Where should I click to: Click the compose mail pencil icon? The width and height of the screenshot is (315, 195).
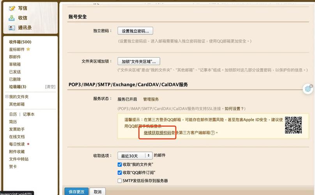tap(12, 8)
